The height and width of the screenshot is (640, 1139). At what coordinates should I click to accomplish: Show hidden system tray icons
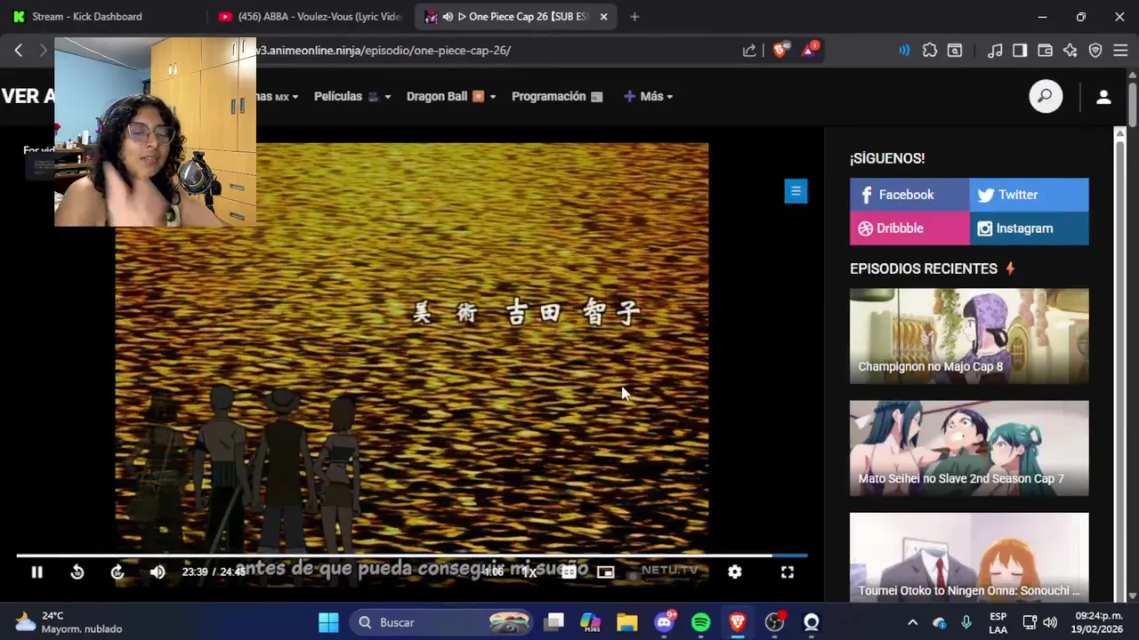912,622
